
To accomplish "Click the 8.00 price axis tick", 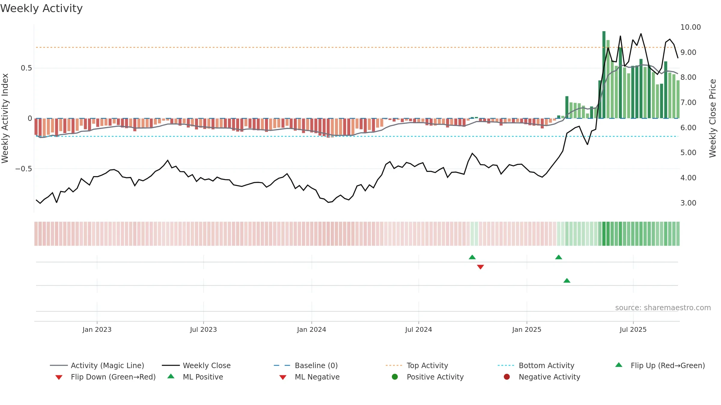I will 688,77.
